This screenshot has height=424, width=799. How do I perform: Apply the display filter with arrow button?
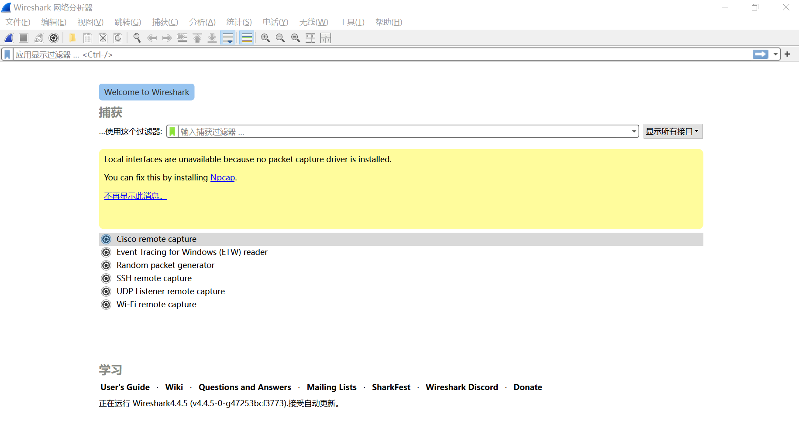coord(761,54)
